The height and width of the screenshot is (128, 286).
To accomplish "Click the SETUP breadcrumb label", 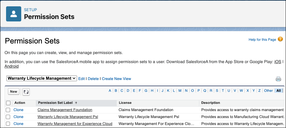I will (x=30, y=10).
